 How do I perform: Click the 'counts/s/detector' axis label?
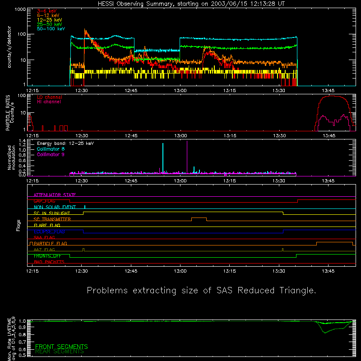[x=9, y=47]
